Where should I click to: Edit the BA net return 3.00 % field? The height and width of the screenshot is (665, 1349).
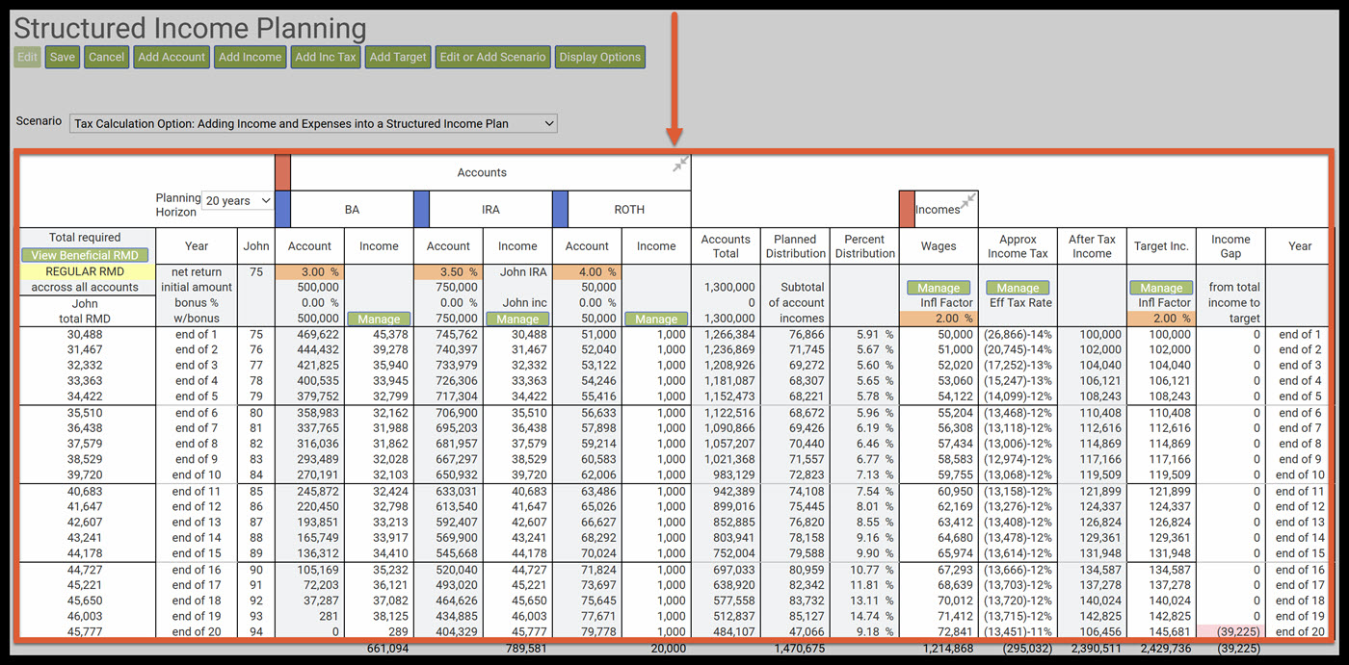[309, 272]
